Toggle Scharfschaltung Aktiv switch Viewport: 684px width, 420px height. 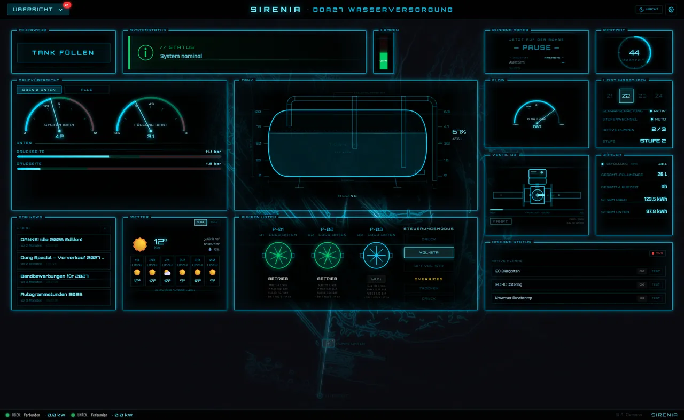[x=658, y=111]
